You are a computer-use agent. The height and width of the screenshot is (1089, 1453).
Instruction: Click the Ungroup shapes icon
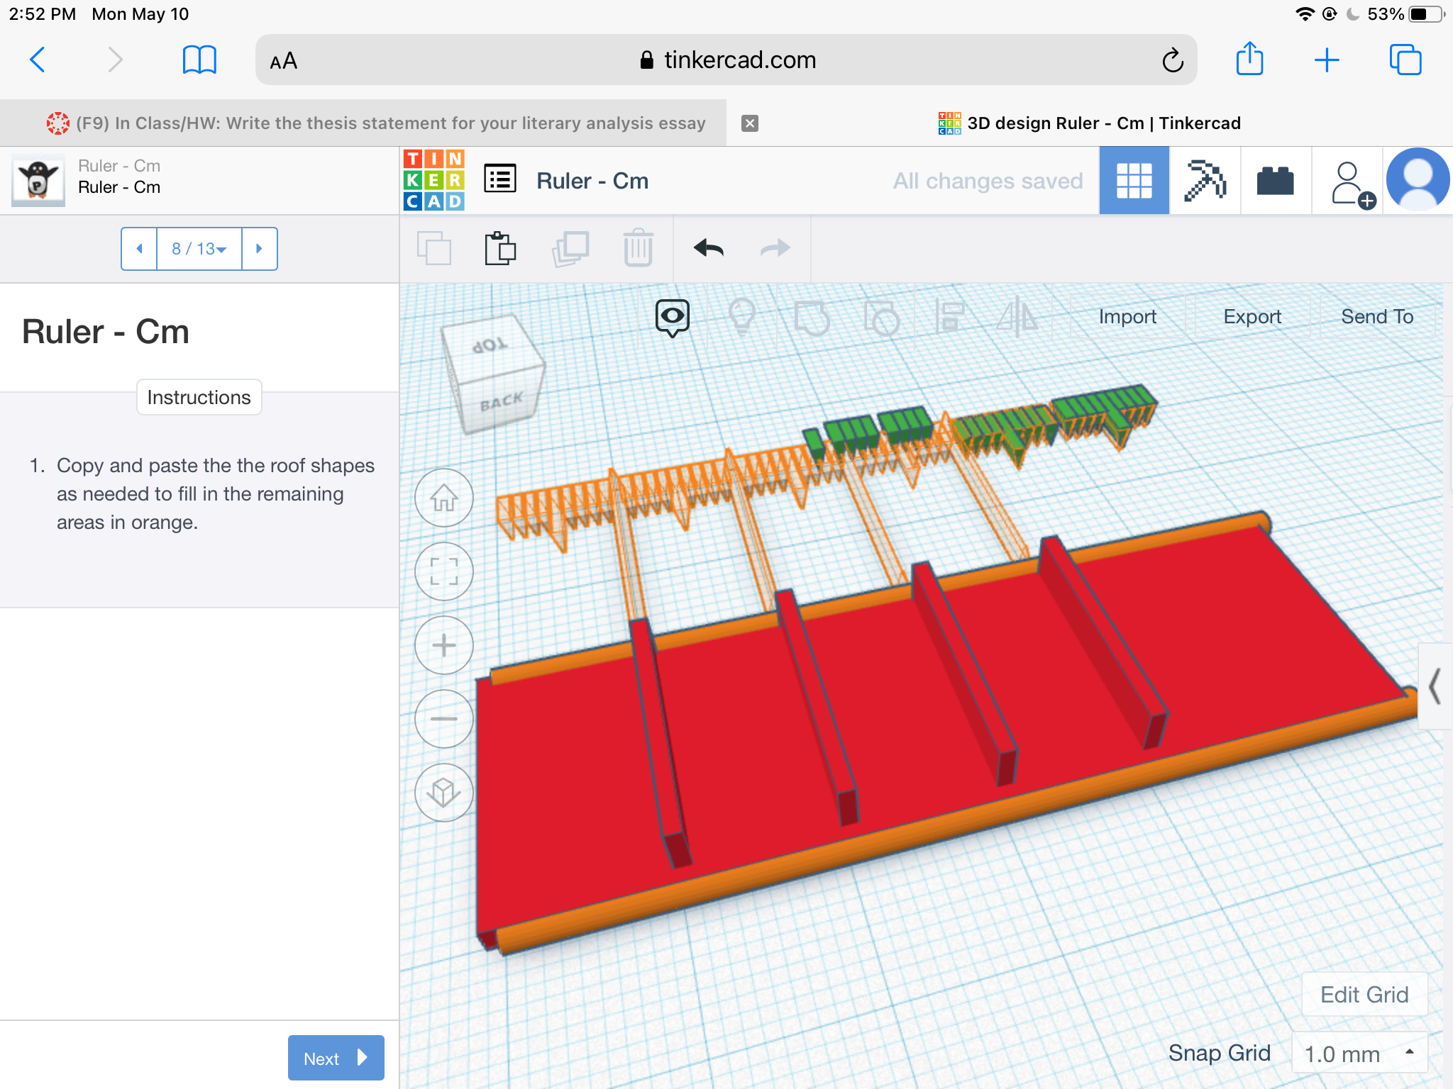(881, 318)
